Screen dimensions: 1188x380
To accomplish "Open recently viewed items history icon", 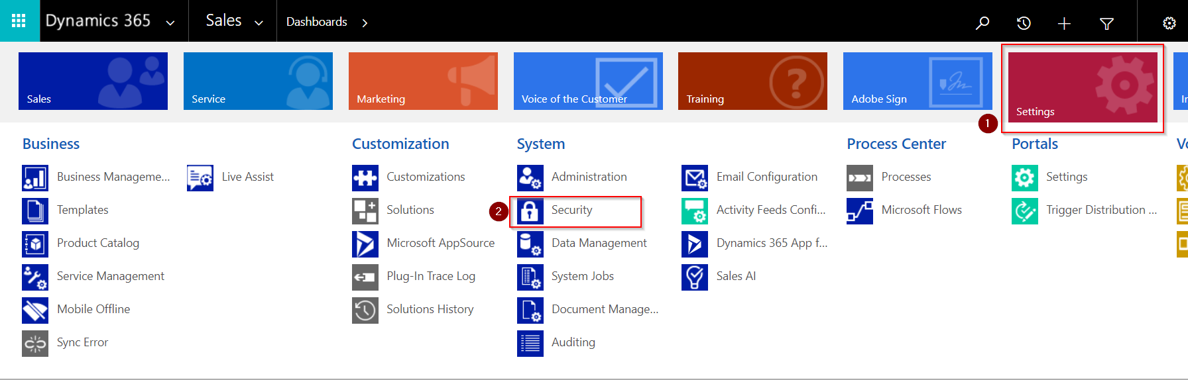I will (1024, 23).
